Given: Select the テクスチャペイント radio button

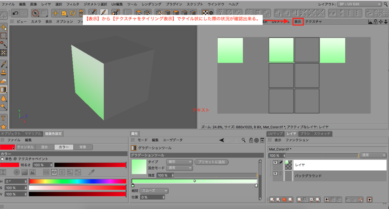Looking at the screenshot, I should pos(15,159).
